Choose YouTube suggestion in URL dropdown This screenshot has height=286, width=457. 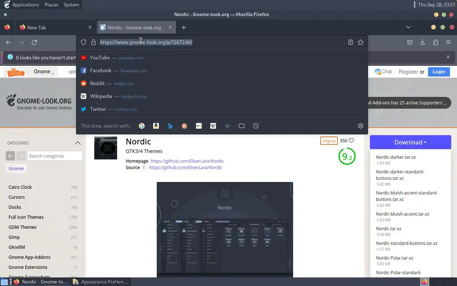222,58
